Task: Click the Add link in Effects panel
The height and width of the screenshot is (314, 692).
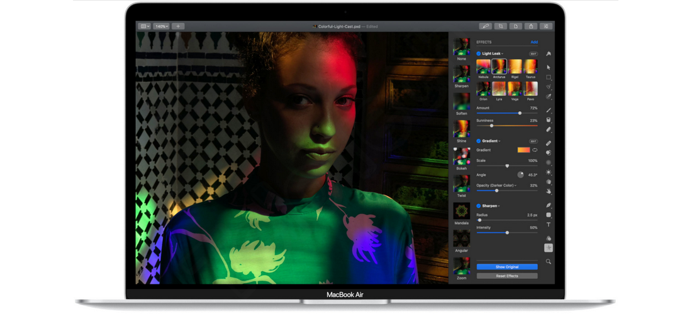Action: pos(534,42)
